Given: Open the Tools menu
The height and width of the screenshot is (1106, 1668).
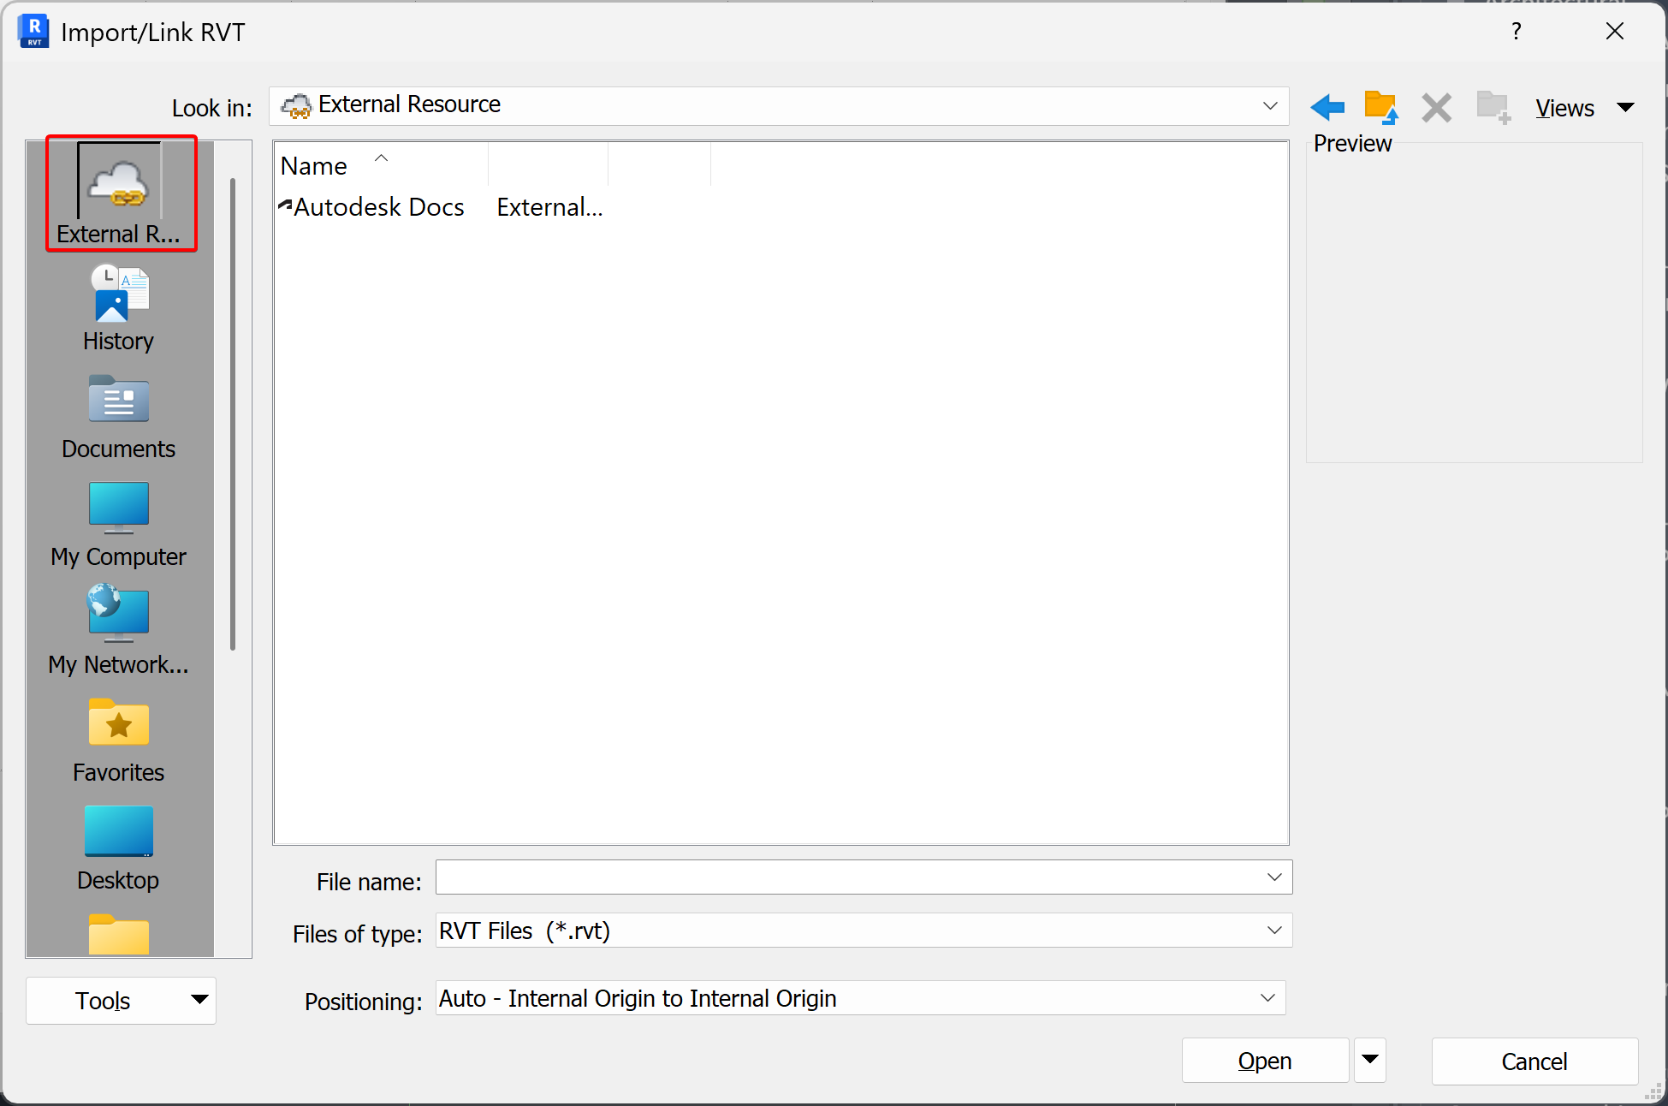Looking at the screenshot, I should pos(121,1000).
